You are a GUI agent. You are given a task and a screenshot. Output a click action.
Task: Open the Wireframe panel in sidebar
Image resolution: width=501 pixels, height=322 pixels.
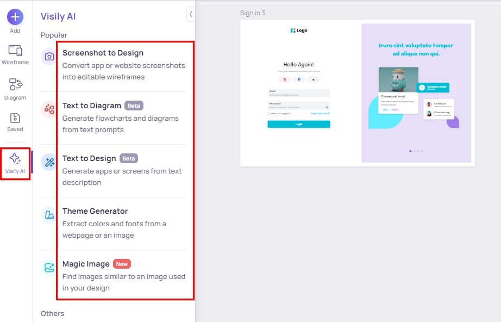pyautogui.click(x=15, y=55)
